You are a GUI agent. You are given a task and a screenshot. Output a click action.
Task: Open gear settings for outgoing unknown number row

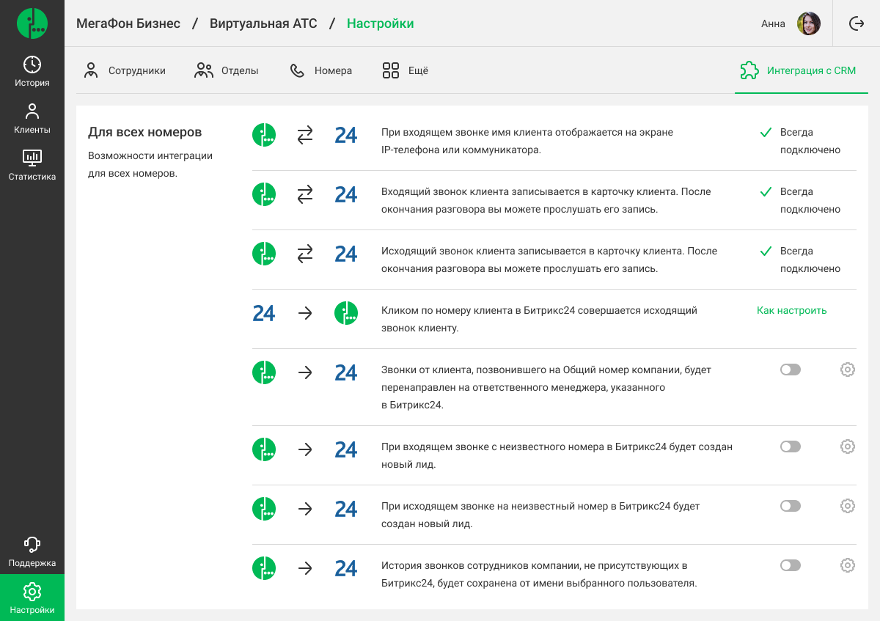coord(848,506)
